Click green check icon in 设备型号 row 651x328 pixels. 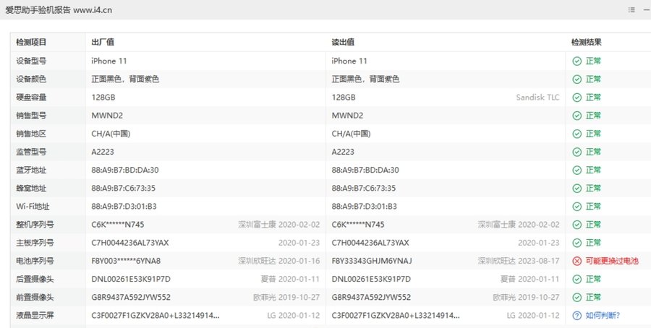pyautogui.click(x=576, y=61)
